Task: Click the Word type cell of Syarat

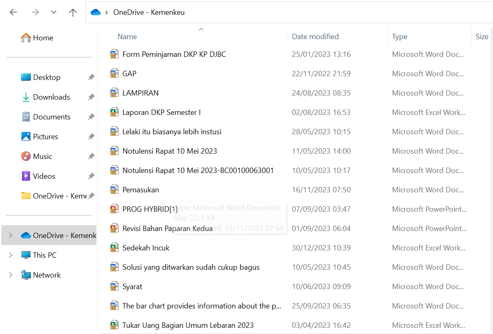Action: click(427, 287)
